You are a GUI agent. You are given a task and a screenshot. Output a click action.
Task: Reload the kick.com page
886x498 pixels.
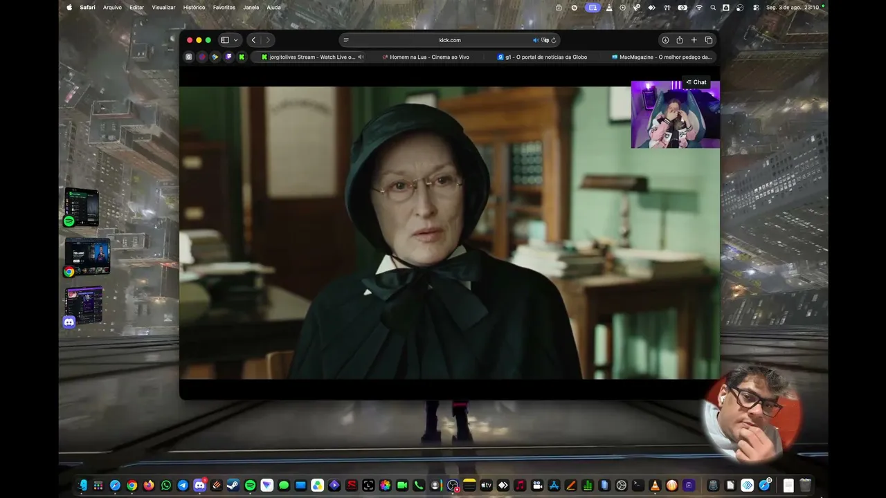coord(554,40)
